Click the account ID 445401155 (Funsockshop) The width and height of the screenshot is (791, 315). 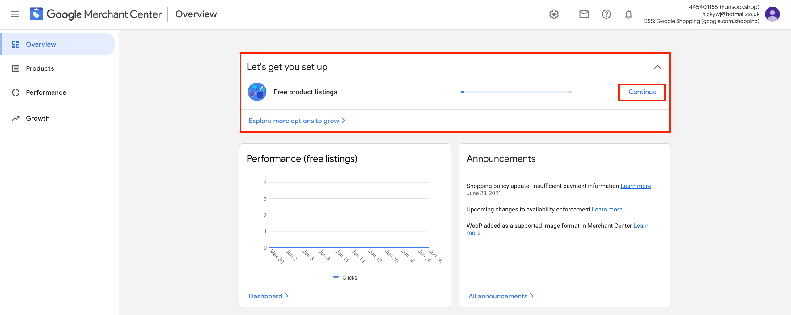[724, 7]
